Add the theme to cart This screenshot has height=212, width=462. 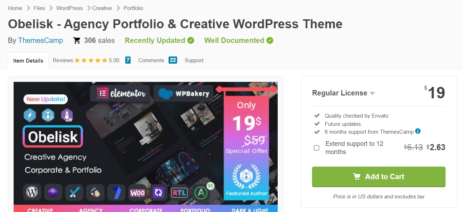379,177
